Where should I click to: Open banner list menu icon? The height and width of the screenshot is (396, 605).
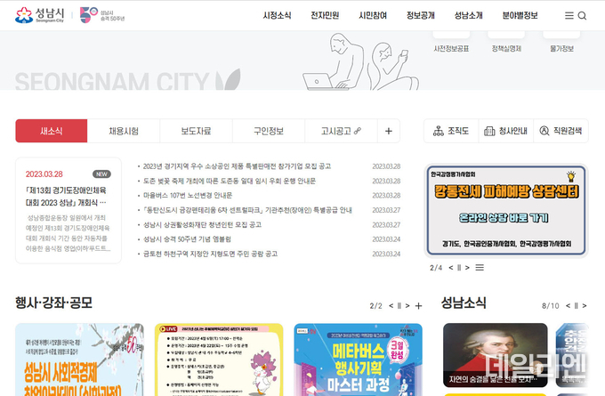tap(480, 268)
